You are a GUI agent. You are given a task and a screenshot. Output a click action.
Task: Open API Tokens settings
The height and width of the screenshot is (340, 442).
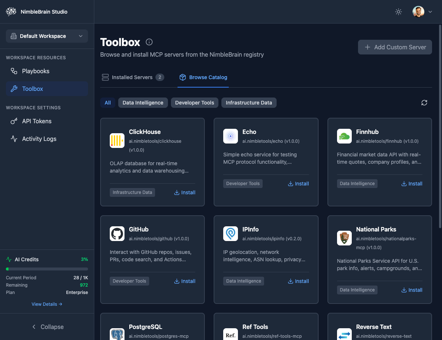(x=47, y=121)
